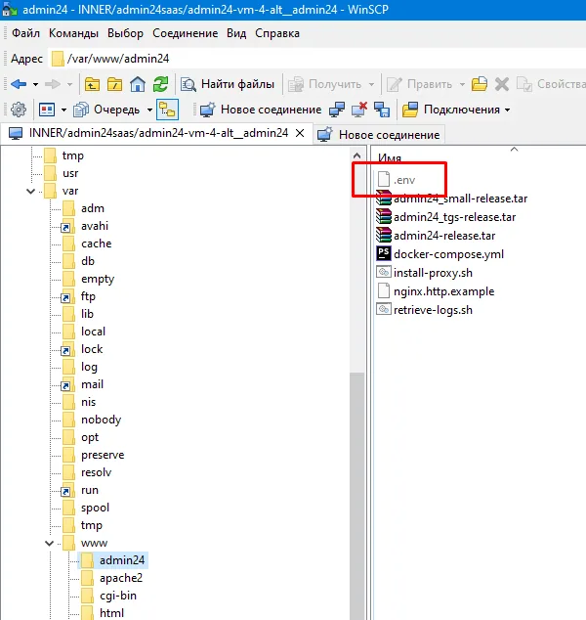
Task: Open back history dropdown arrow
Action: click(35, 84)
